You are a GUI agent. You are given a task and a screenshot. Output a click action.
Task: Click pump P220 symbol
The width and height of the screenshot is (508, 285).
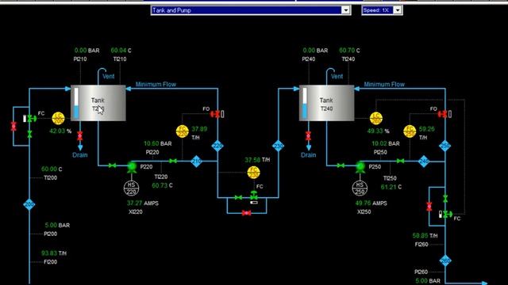pyautogui.click(x=132, y=167)
